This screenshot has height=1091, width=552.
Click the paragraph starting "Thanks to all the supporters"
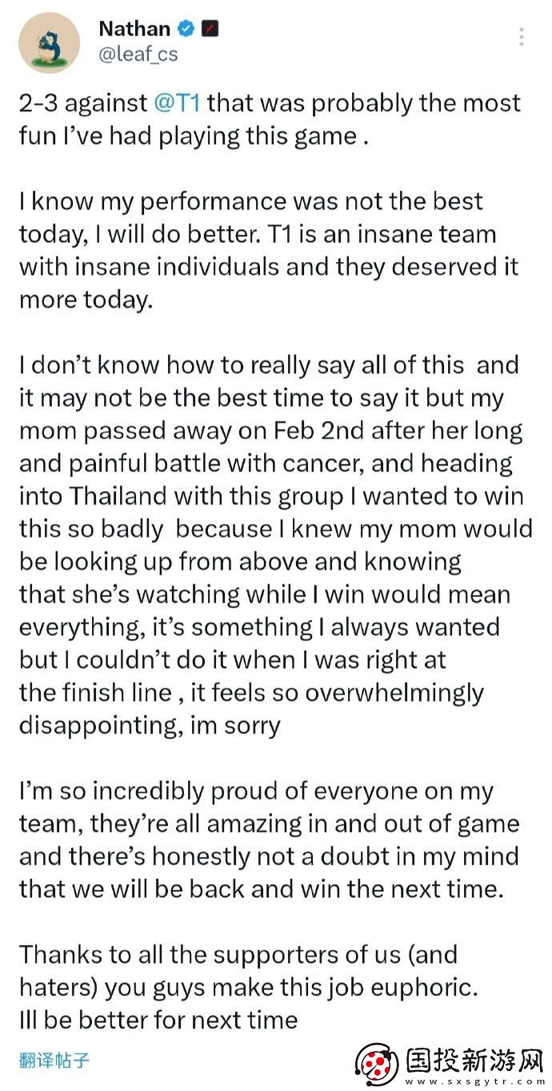click(248, 971)
